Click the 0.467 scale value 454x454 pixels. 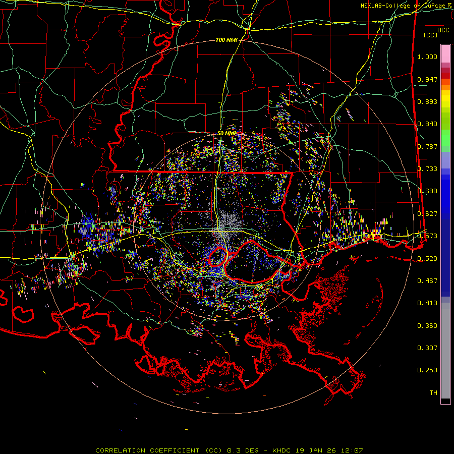[x=427, y=281]
